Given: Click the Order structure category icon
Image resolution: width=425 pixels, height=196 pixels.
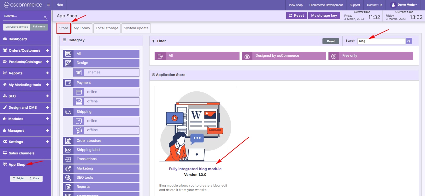Looking at the screenshot, I should point(68,141).
